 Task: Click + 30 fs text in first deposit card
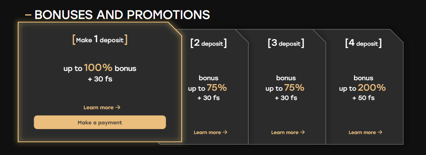pos(100,79)
